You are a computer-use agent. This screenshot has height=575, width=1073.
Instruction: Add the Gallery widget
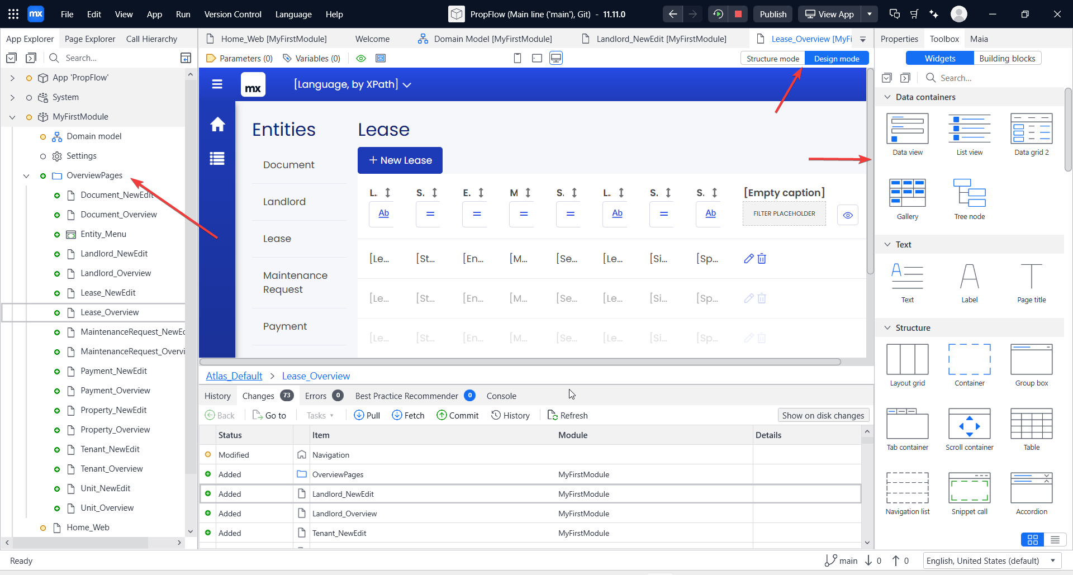908,199
